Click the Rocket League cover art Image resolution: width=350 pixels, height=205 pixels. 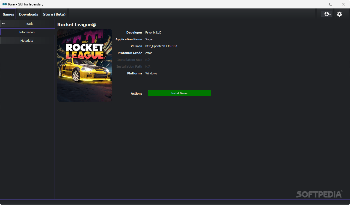click(x=85, y=65)
